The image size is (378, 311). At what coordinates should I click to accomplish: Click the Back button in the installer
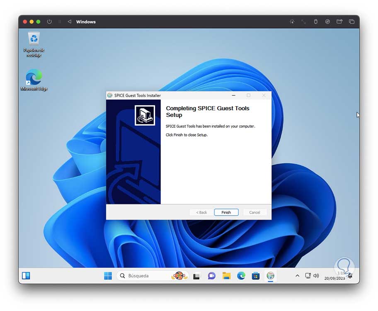pos(201,212)
